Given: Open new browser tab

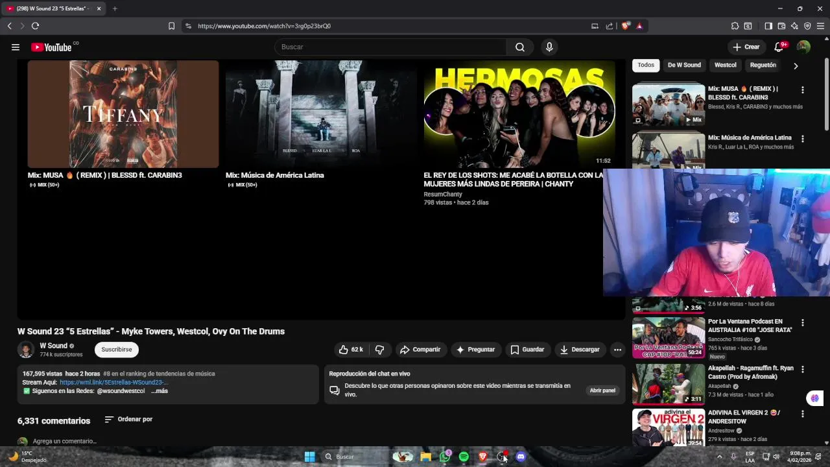Looking at the screenshot, I should [115, 8].
